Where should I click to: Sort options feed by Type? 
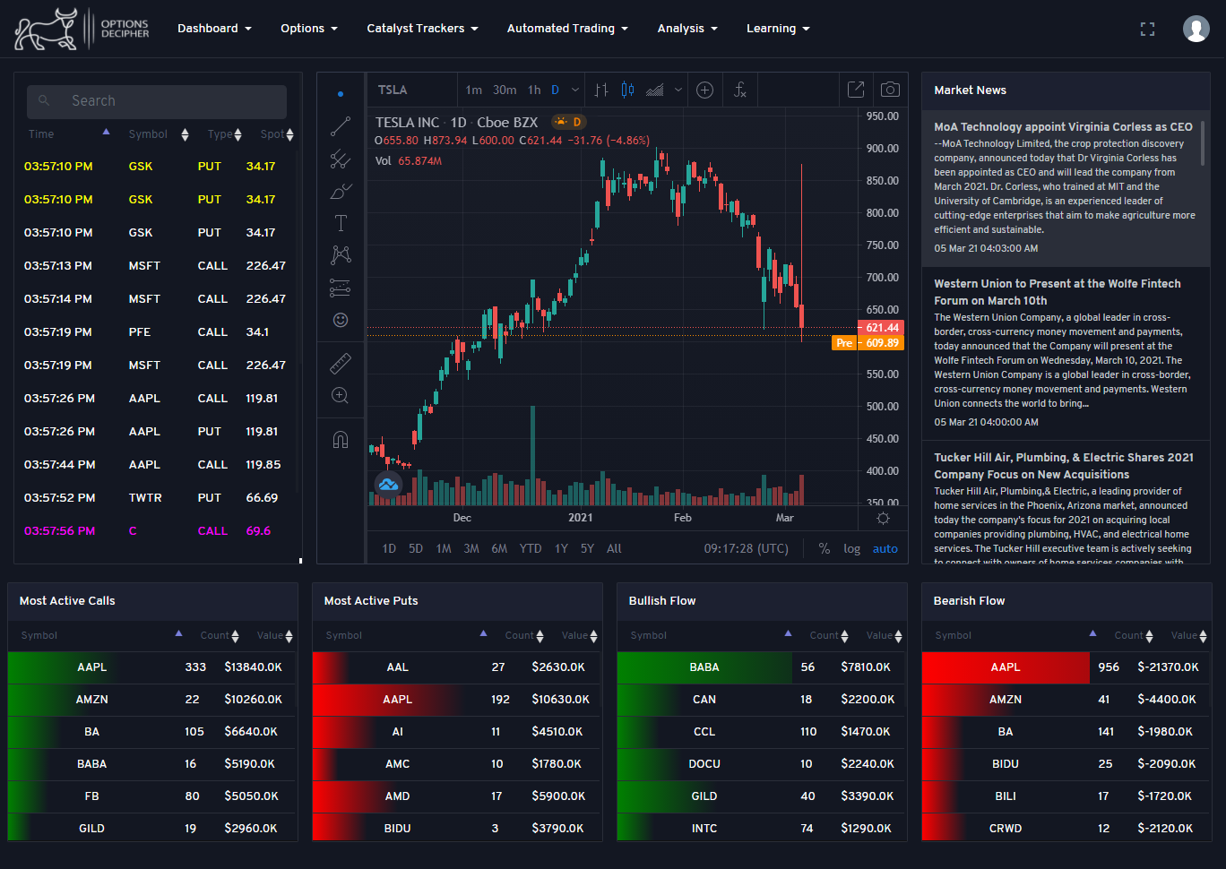[225, 133]
